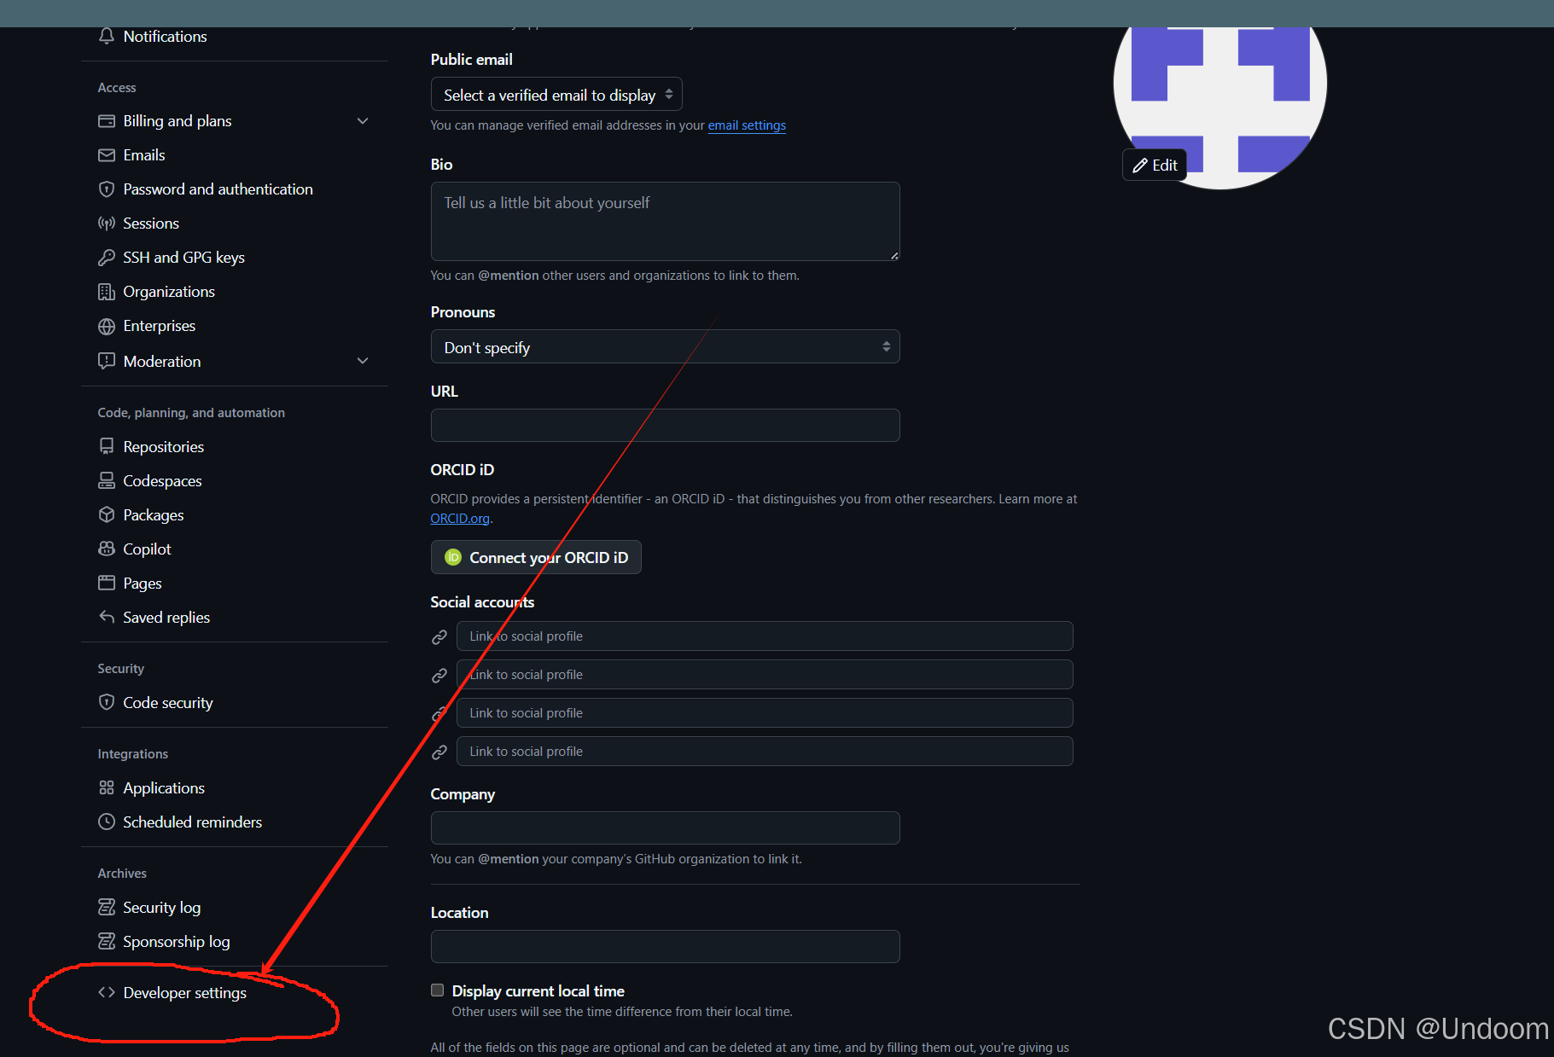This screenshot has height=1057, width=1554.
Task: Focus the Location input field
Action: pyautogui.click(x=665, y=946)
